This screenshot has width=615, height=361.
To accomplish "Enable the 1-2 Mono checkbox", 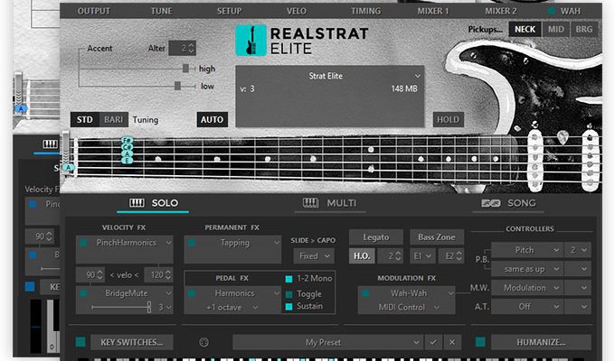I will [x=289, y=279].
